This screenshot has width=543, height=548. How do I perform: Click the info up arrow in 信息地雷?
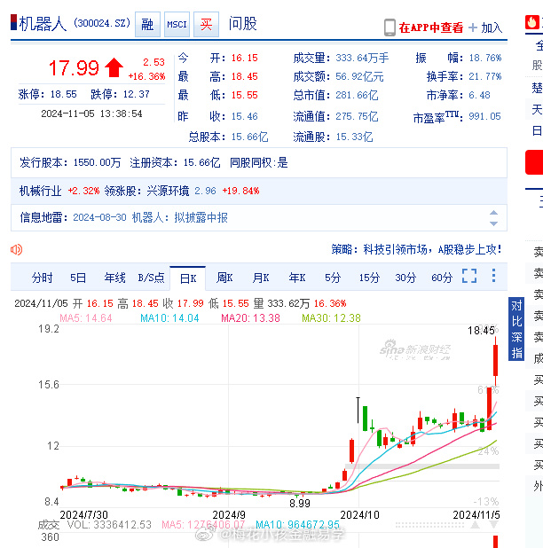pyautogui.click(x=493, y=213)
